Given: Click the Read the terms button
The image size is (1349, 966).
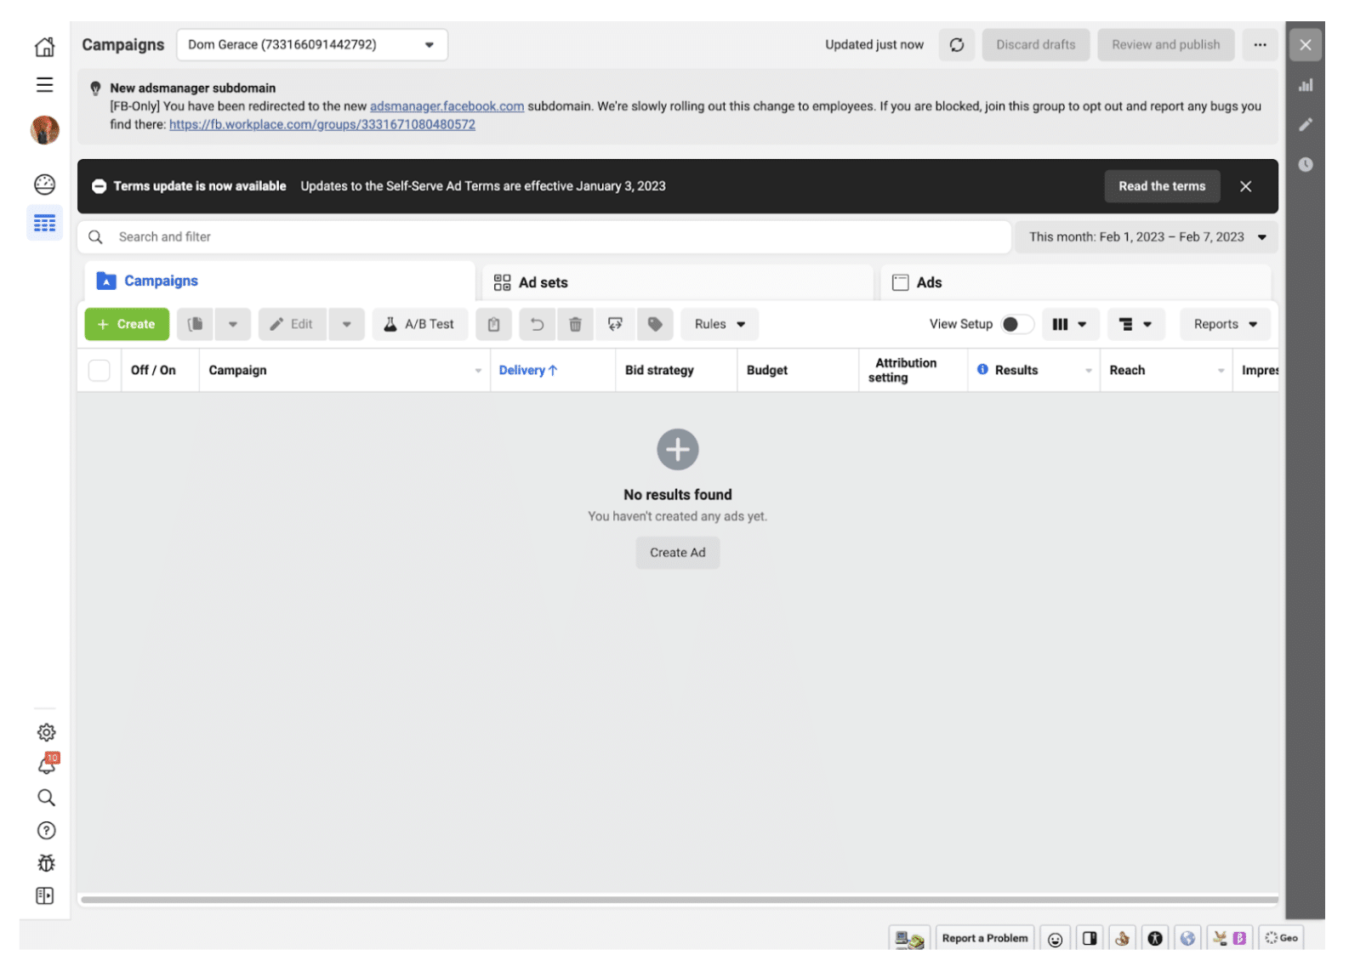Looking at the screenshot, I should (x=1162, y=186).
